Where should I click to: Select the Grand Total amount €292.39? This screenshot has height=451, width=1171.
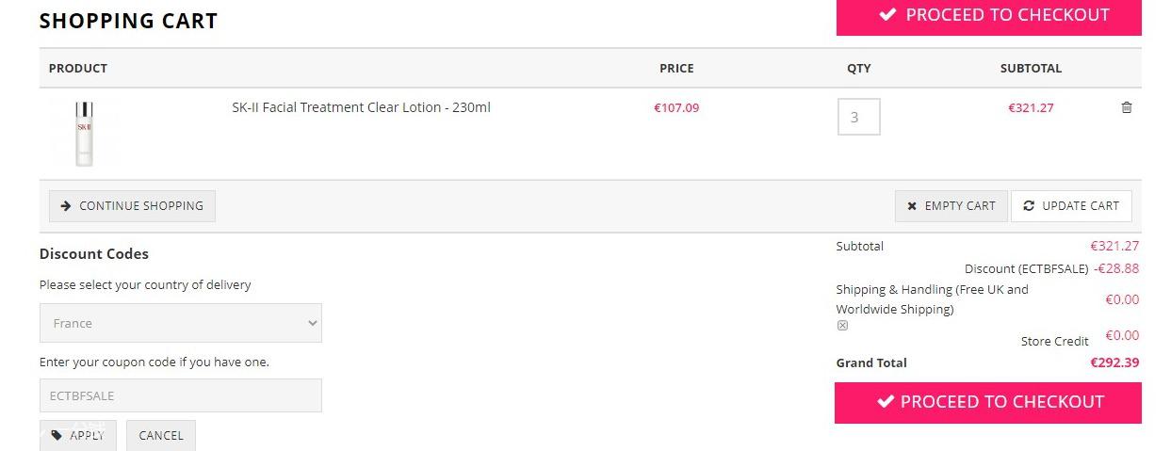(1114, 362)
